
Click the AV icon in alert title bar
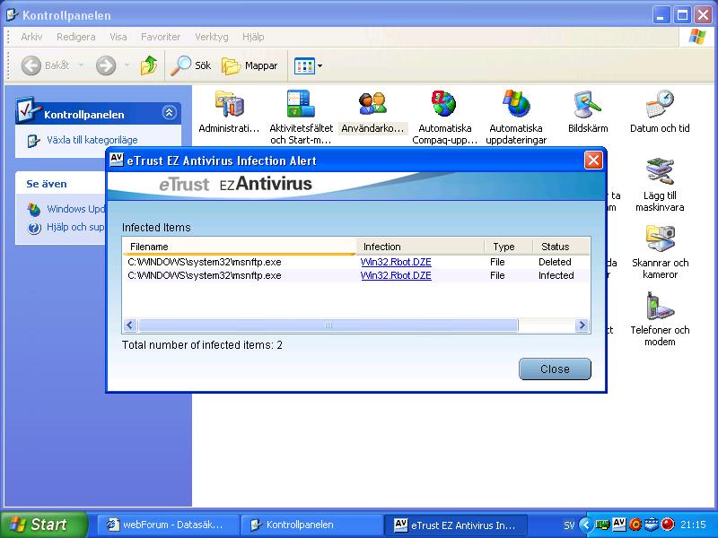[x=117, y=160]
